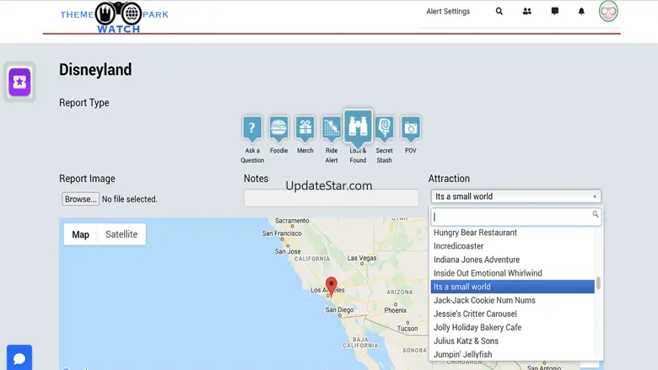
Task: Open the messages icon in the header
Action: [x=555, y=11]
